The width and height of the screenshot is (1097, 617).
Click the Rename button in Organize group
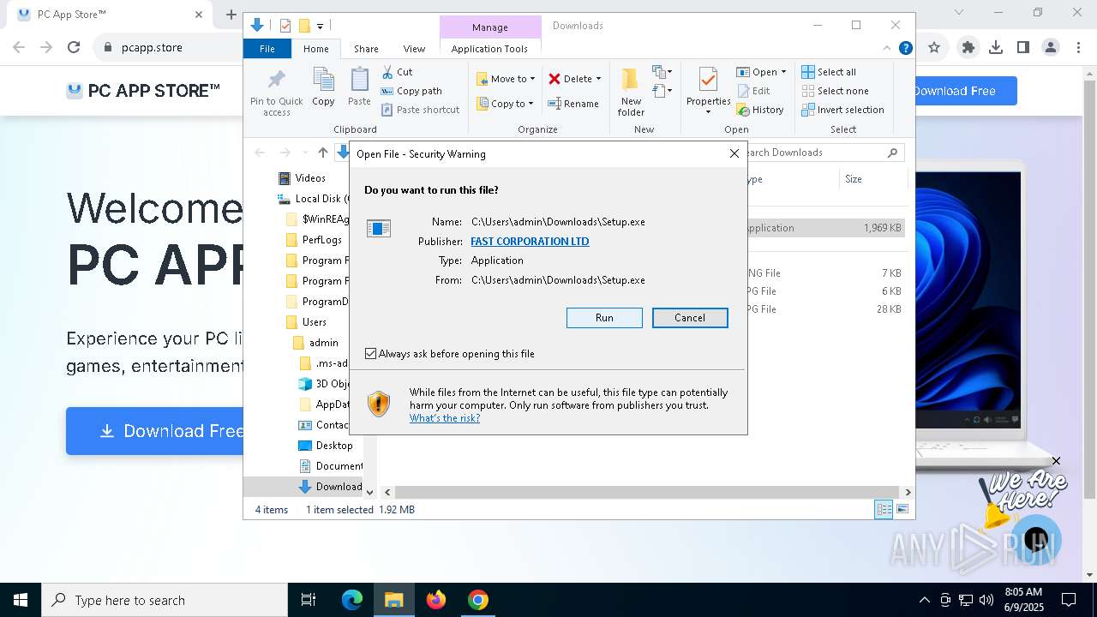(x=573, y=104)
